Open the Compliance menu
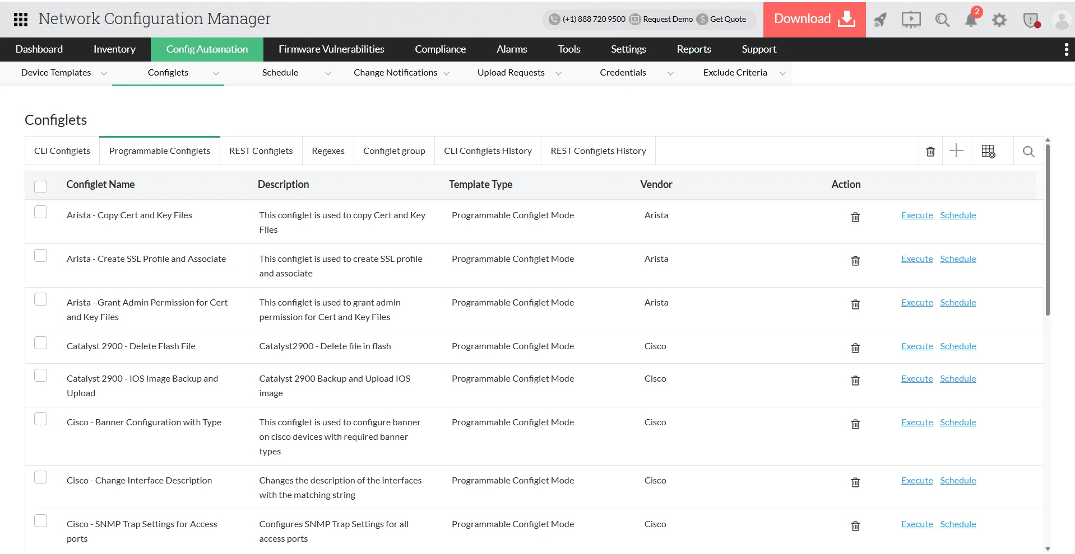This screenshot has height=554, width=1075. click(x=440, y=49)
